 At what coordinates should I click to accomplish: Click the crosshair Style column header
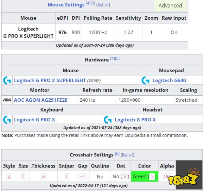(9, 166)
